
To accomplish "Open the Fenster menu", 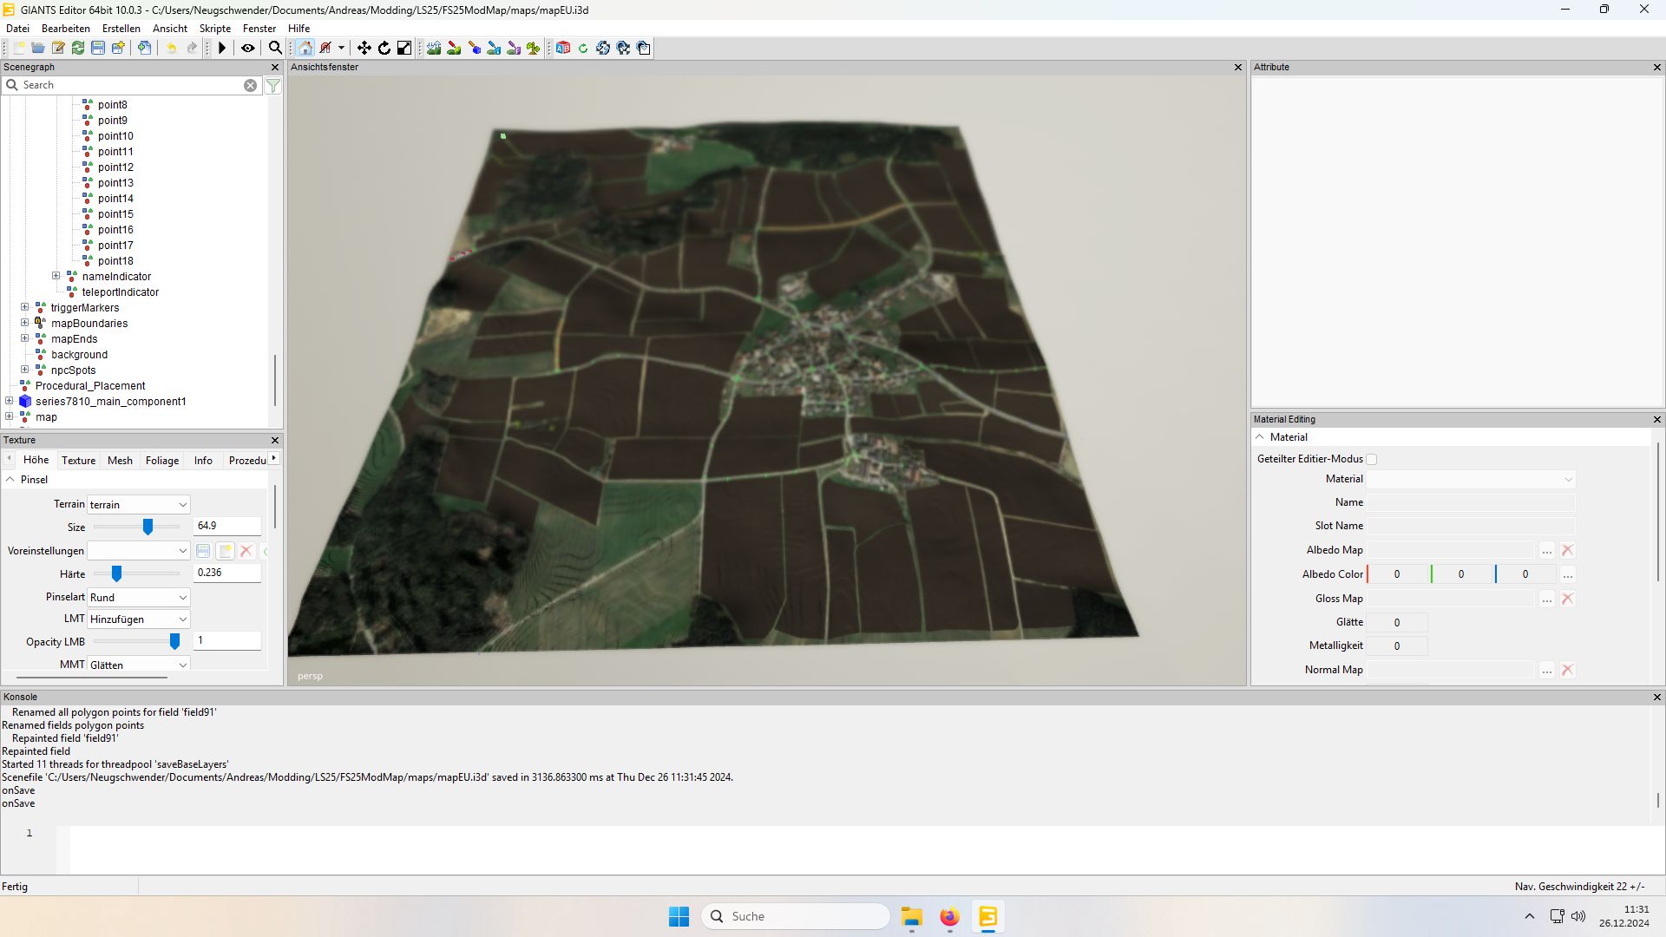I will tap(259, 29).
